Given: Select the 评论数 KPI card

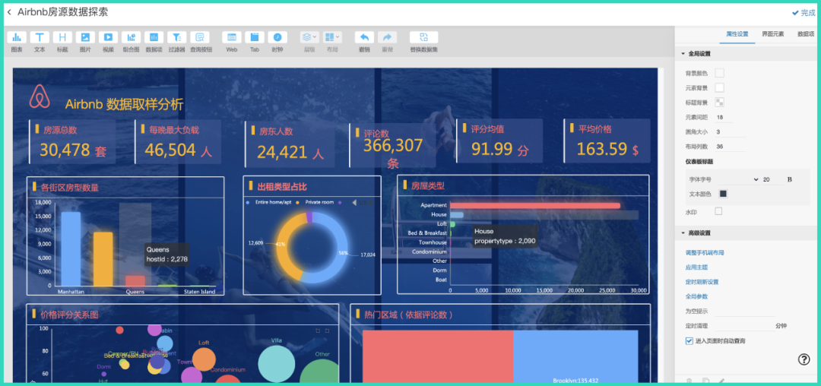Looking at the screenshot, I should (x=393, y=145).
